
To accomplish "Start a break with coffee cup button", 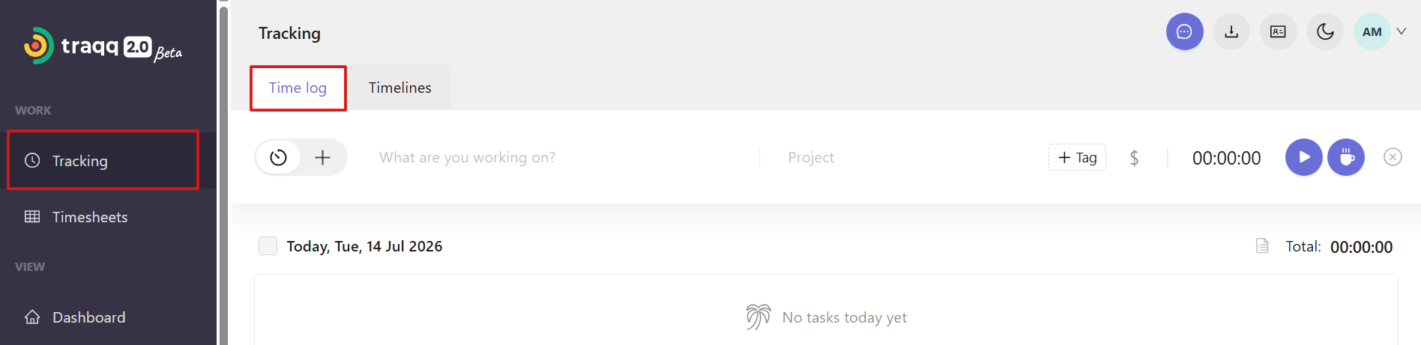I will coord(1345,157).
